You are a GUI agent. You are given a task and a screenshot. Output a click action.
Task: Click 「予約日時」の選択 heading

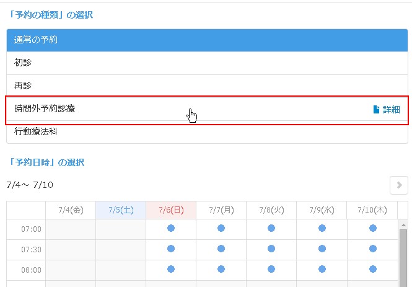click(46, 162)
